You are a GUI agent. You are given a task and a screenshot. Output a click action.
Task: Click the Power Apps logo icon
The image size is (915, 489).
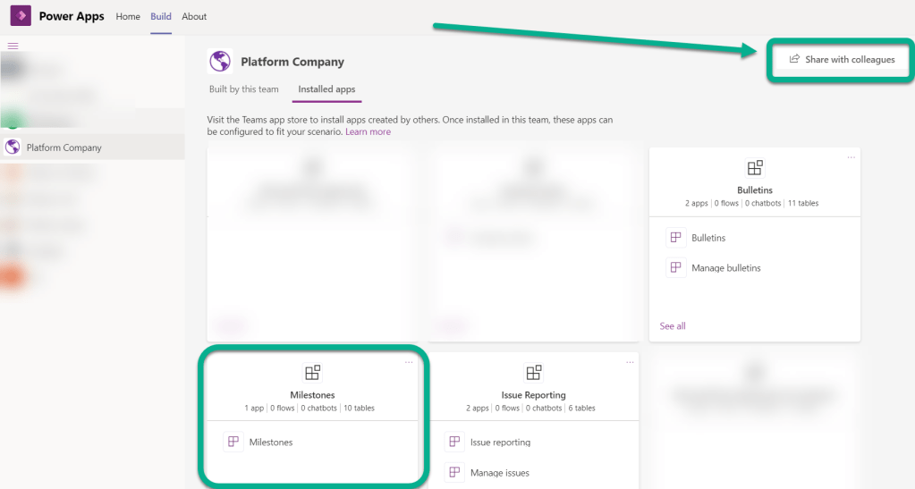(21, 16)
